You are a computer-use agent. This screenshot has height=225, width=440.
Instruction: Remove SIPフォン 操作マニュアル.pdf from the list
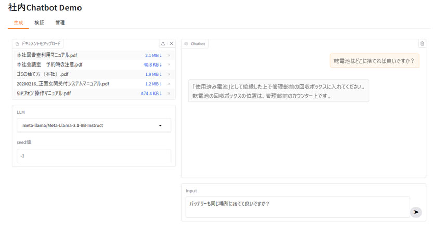(x=169, y=94)
